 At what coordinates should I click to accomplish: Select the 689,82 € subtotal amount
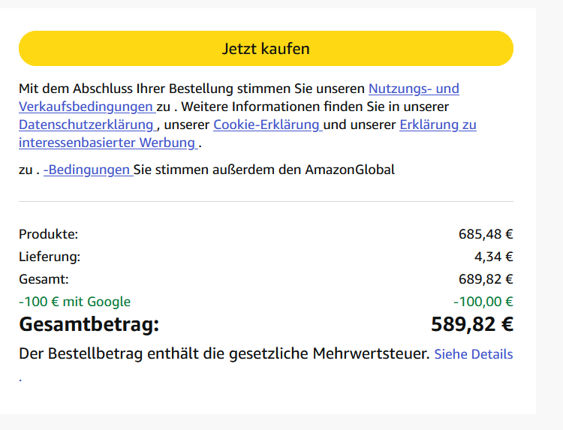(485, 279)
